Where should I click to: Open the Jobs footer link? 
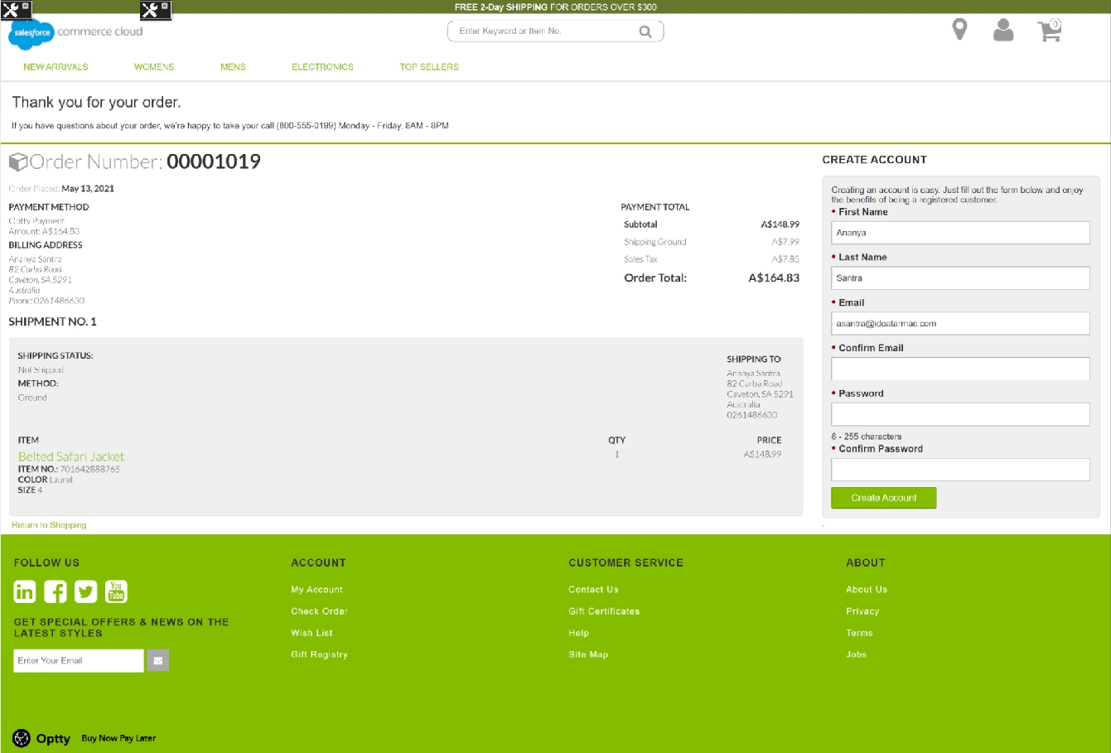[x=856, y=654]
